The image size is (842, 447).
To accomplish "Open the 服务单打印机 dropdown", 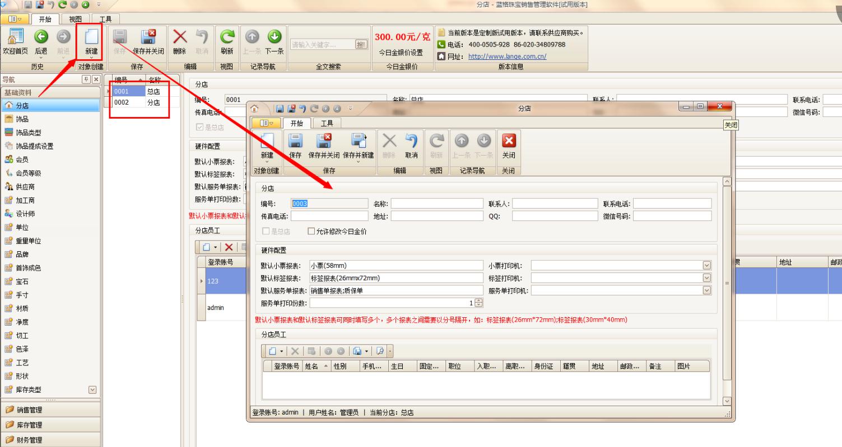I will [706, 290].
